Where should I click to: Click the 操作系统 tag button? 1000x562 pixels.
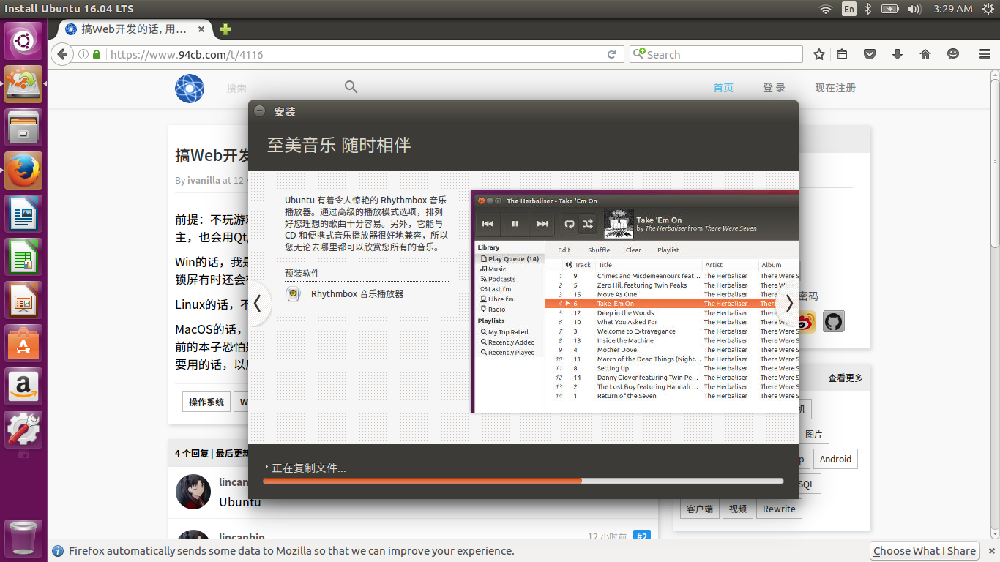pos(206,402)
